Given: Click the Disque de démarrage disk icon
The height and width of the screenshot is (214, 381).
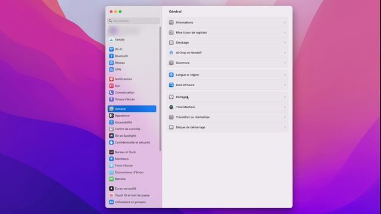Looking at the screenshot, I should [171, 127].
